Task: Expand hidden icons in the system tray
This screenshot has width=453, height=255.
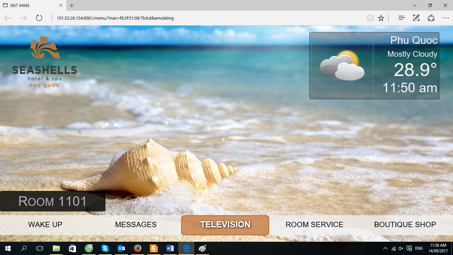Action: click(385, 248)
